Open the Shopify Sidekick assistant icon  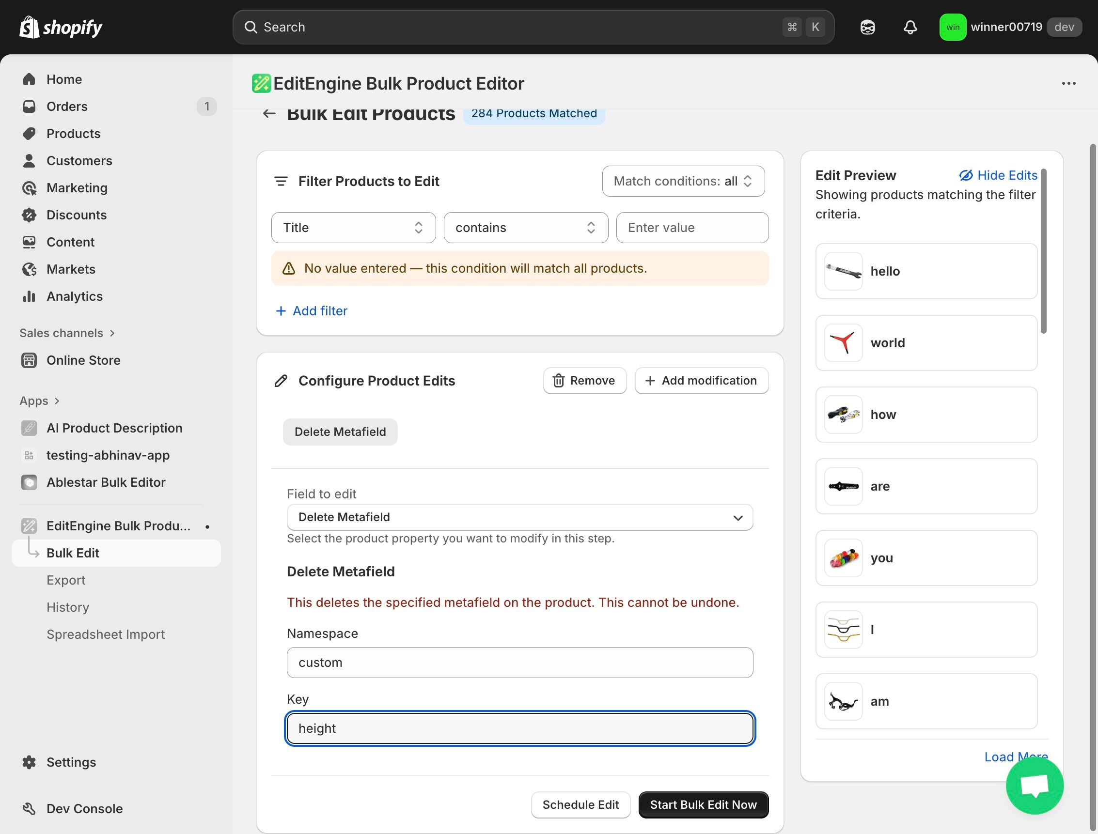click(x=867, y=27)
